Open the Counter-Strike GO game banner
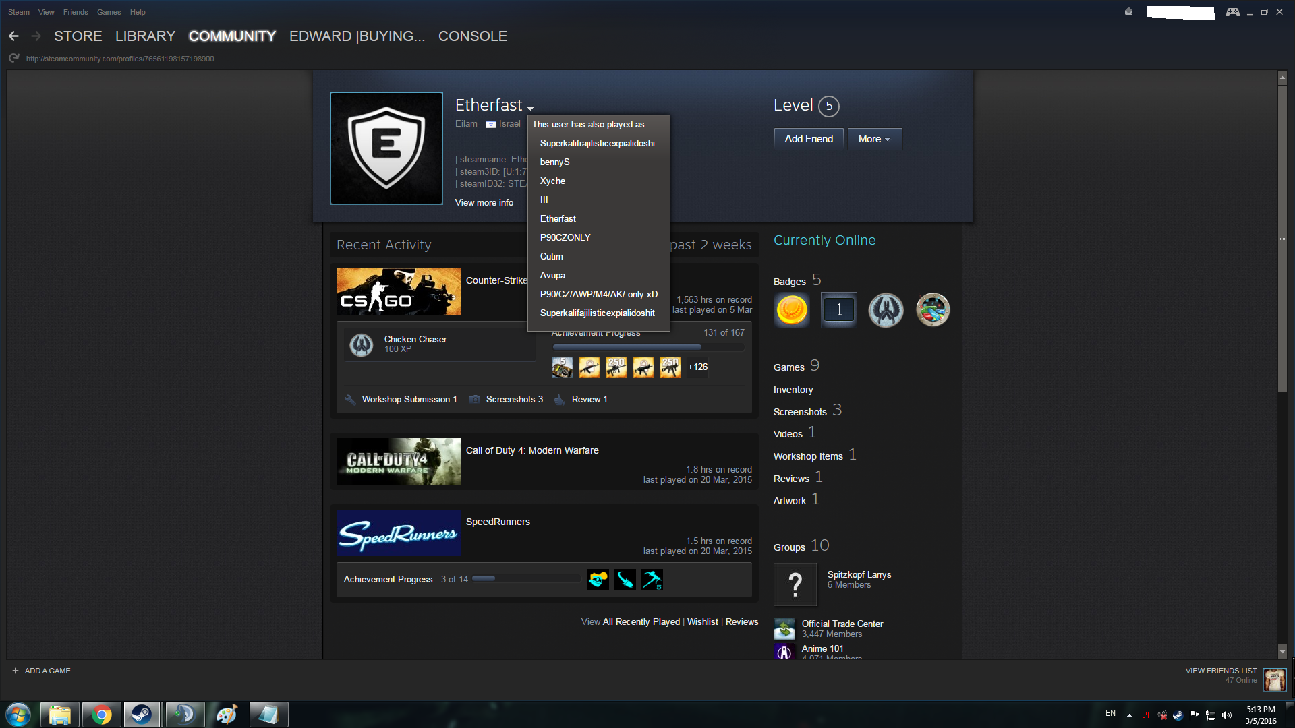 click(x=398, y=291)
